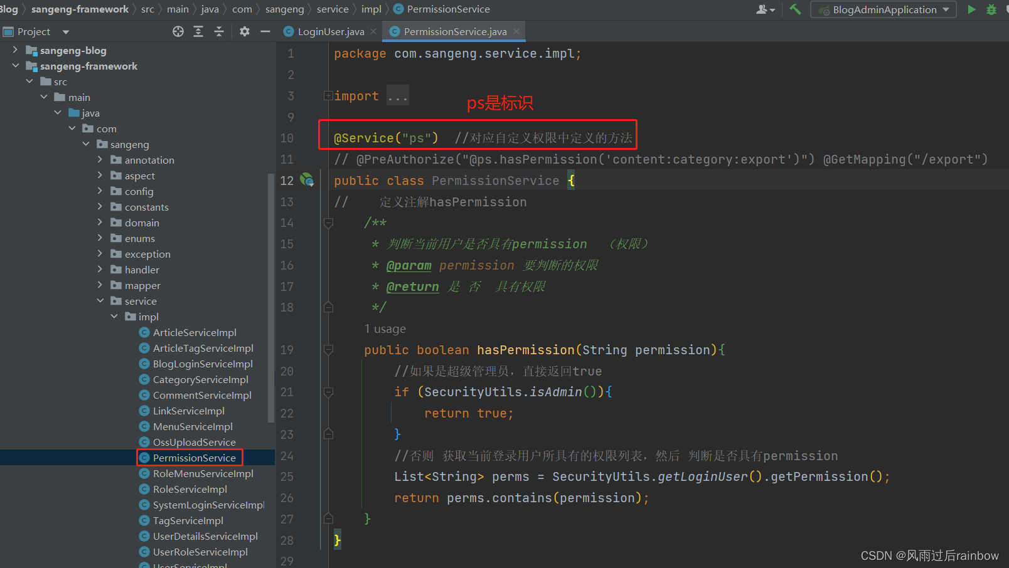Expand the annotation package

click(x=100, y=160)
